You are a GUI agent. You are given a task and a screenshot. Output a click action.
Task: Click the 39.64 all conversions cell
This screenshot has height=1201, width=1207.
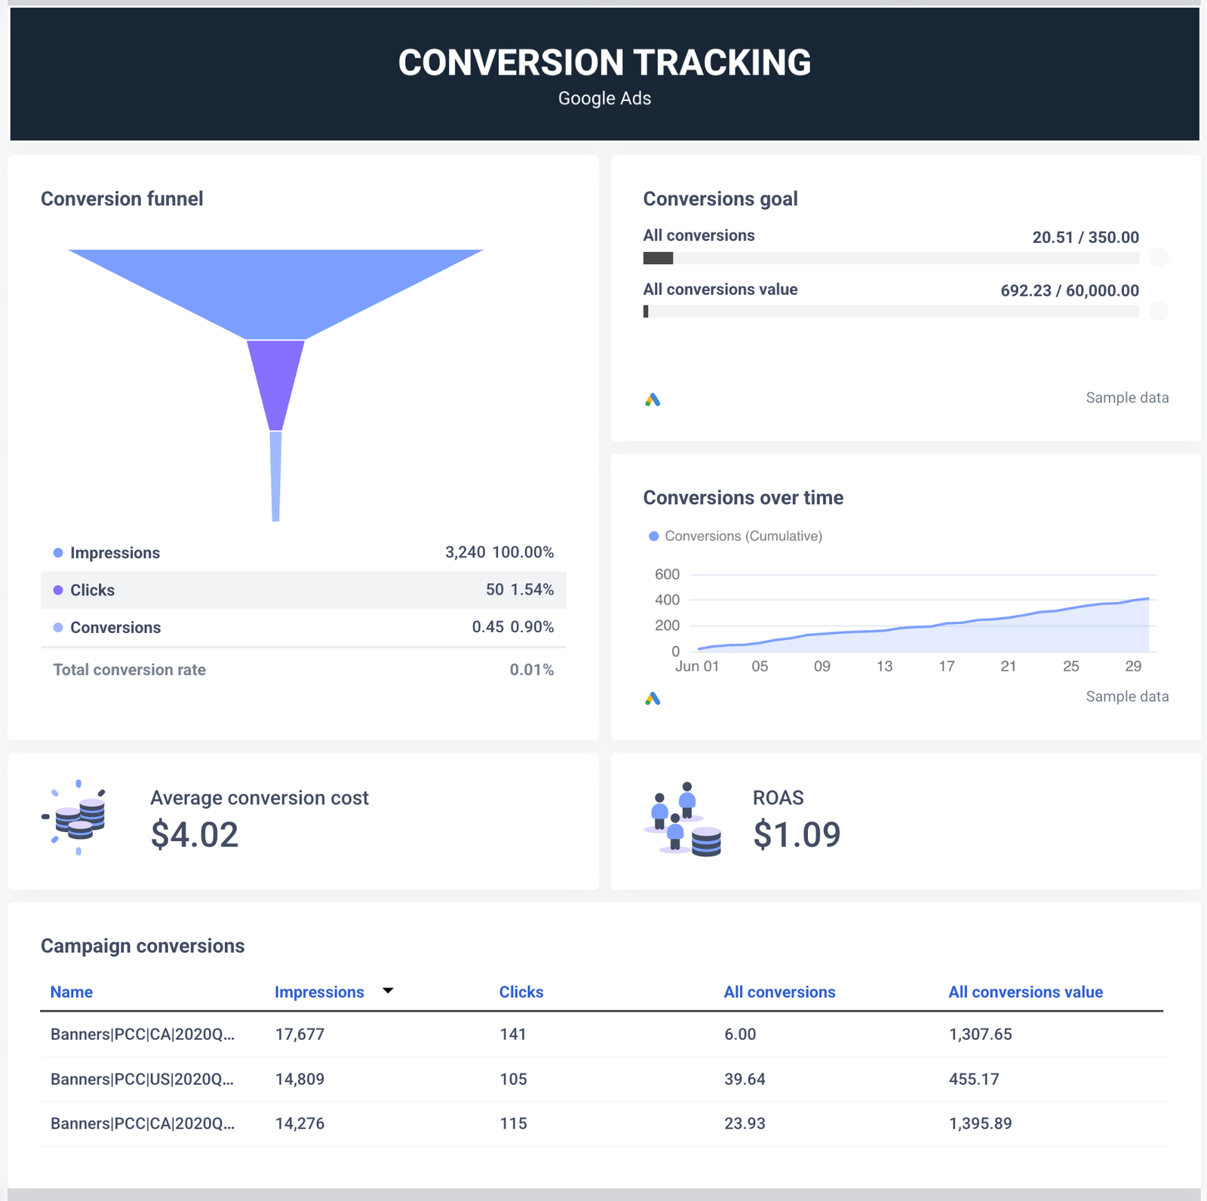click(x=745, y=1079)
